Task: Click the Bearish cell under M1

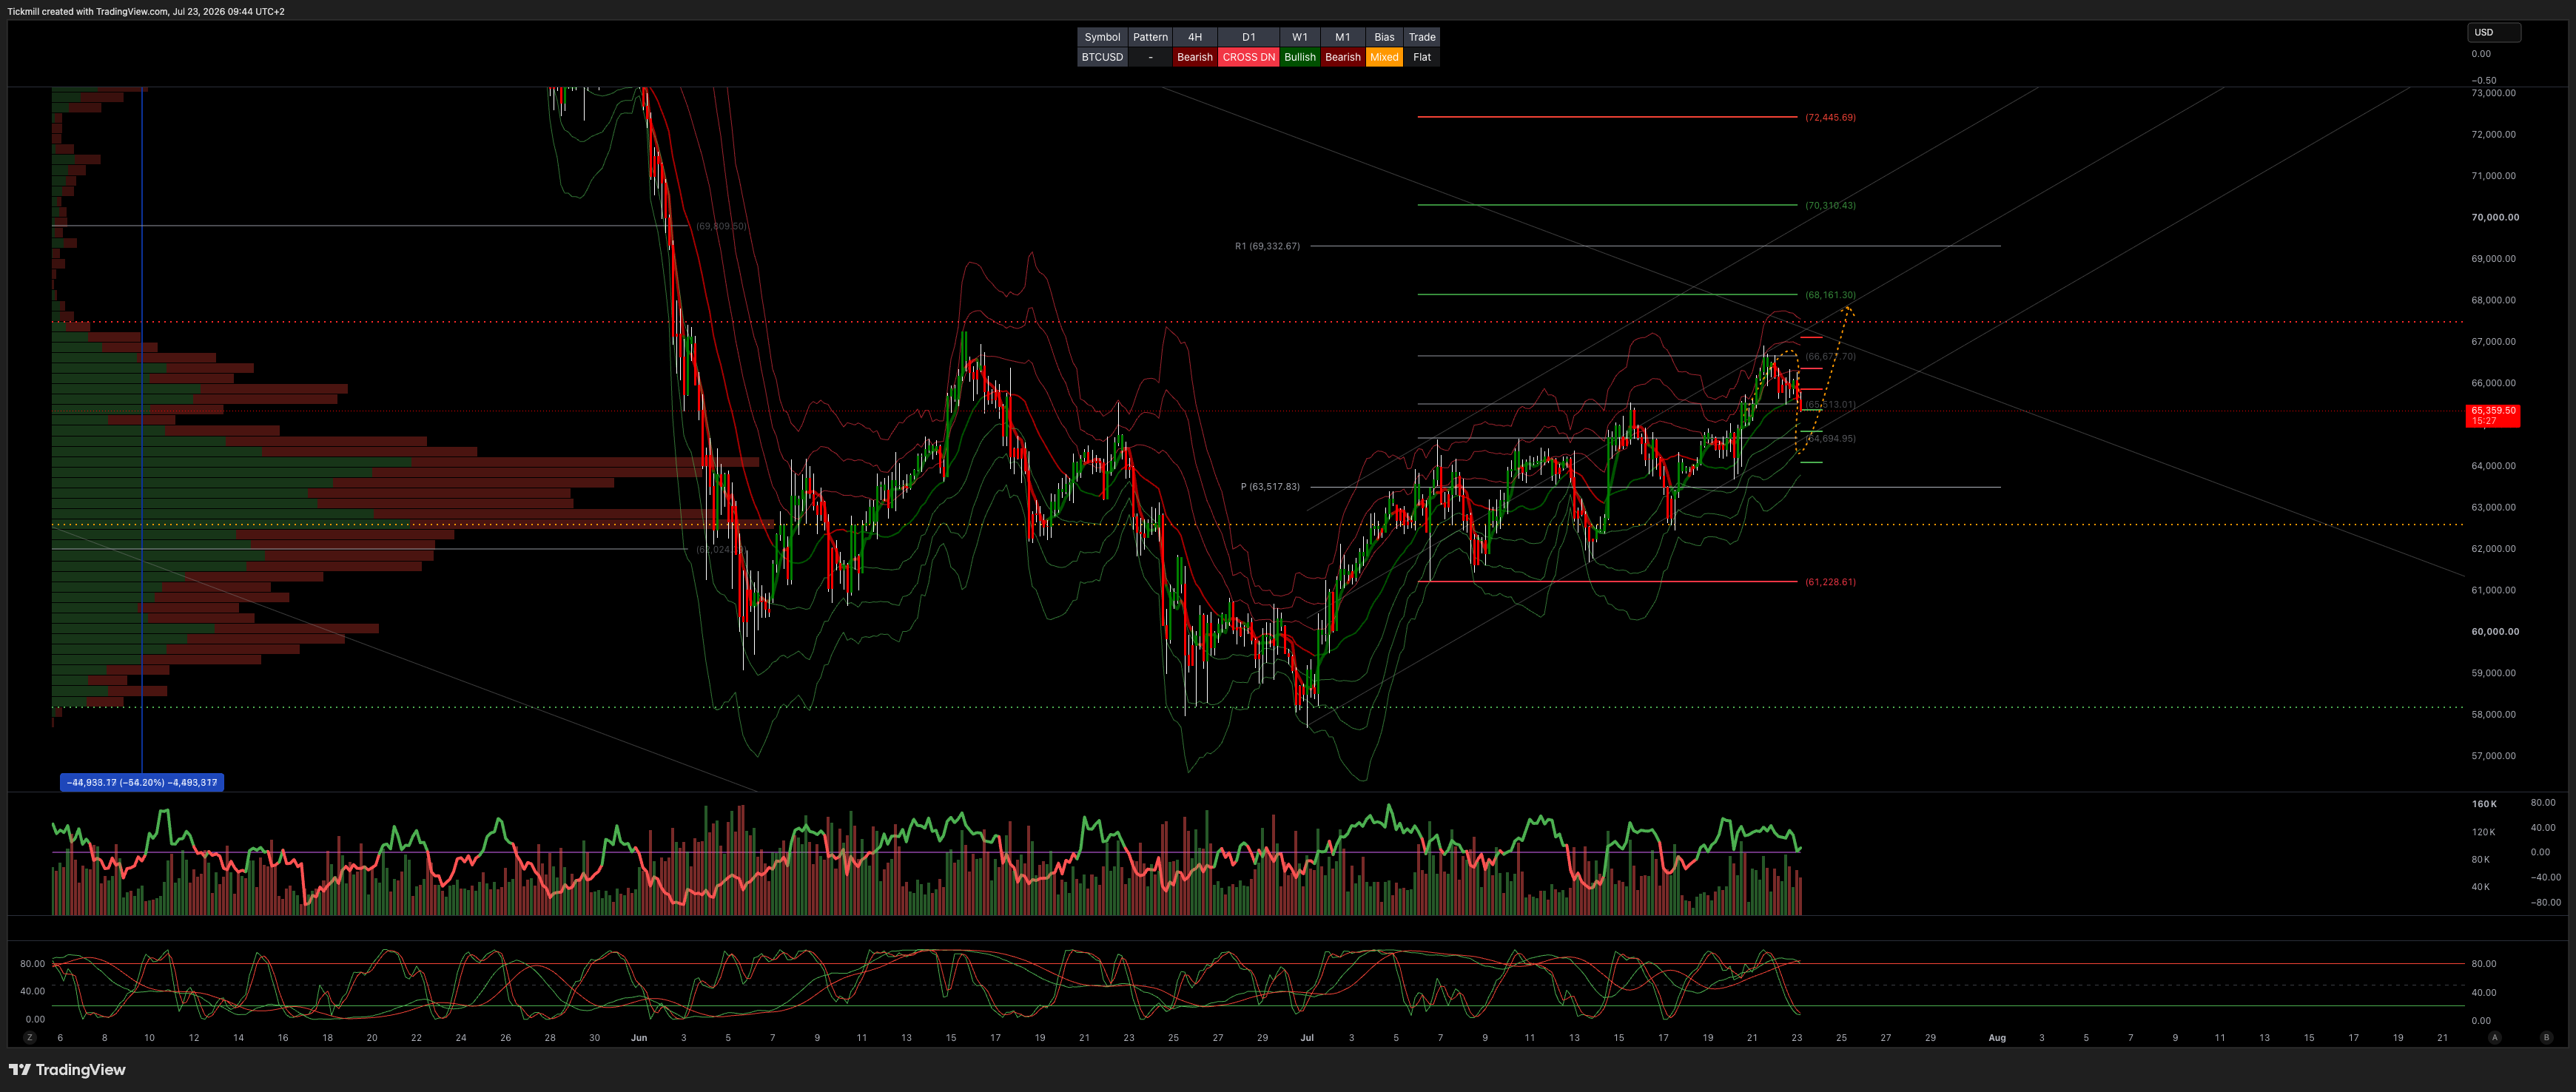Action: (x=1343, y=57)
